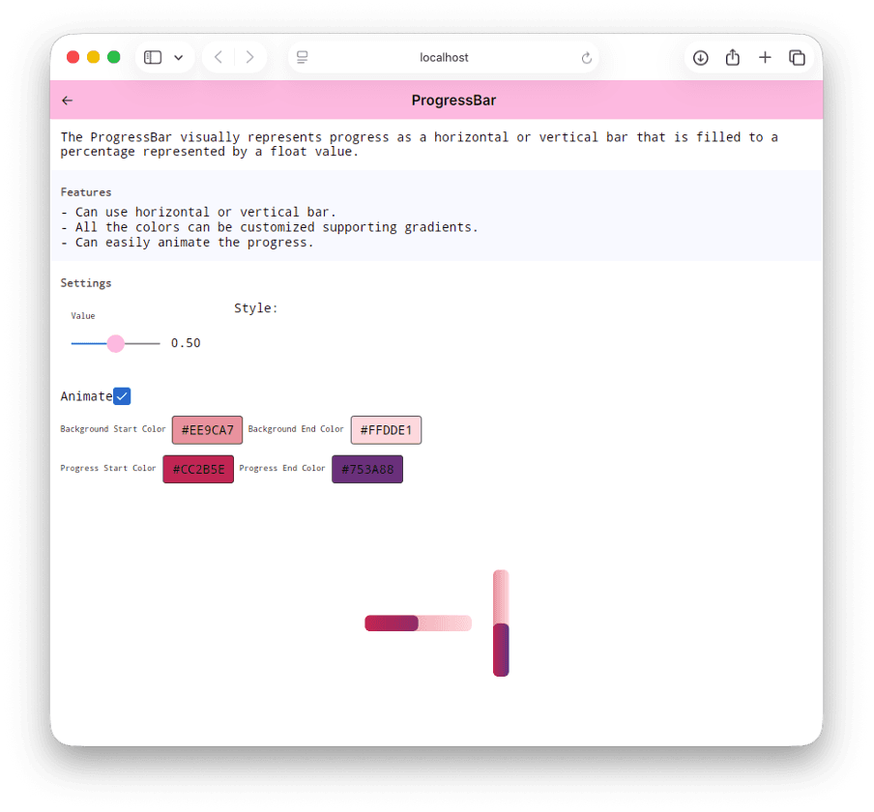Image resolution: width=874 pixels, height=812 pixels.
Task: Click the vertical progress bar preview
Action: click(500, 623)
